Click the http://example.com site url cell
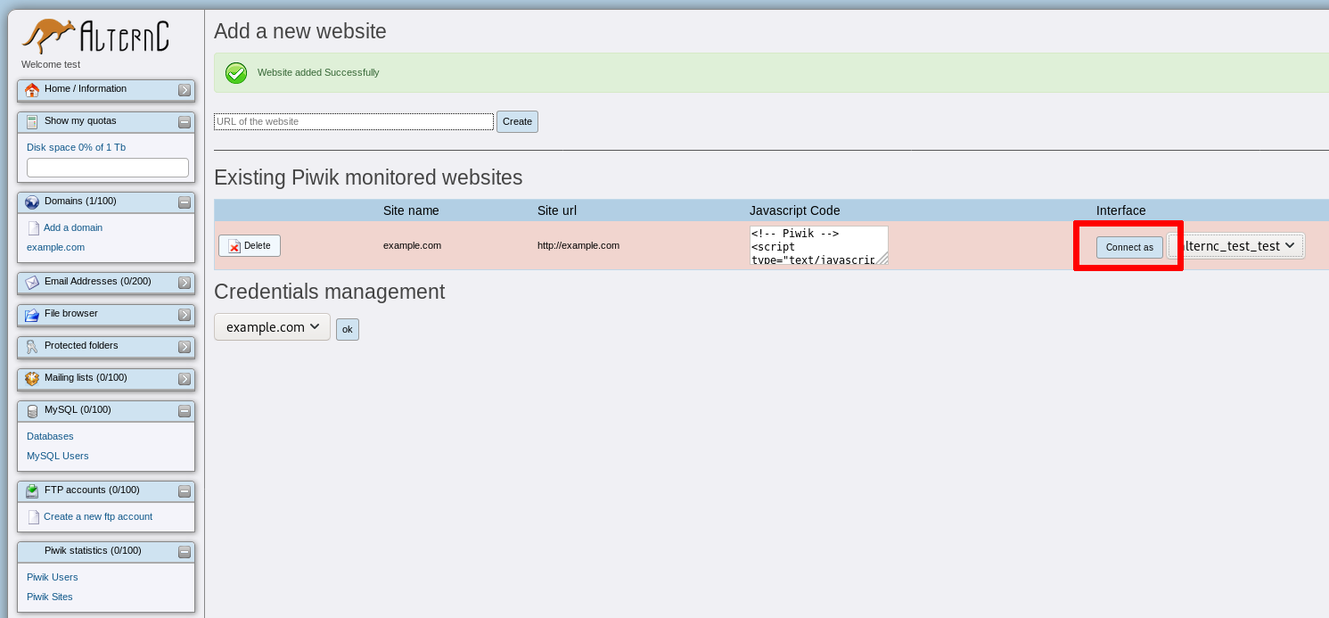Viewport: 1329px width, 618px height. [578, 246]
